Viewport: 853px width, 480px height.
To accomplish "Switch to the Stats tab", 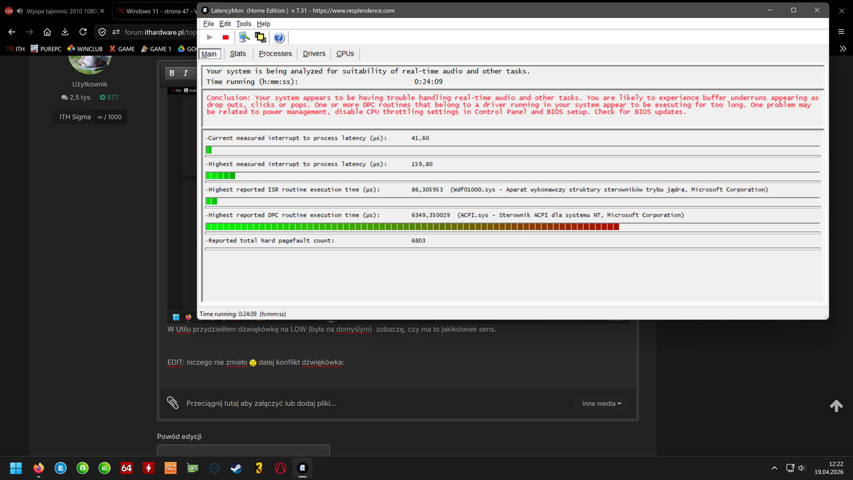I will click(x=238, y=54).
